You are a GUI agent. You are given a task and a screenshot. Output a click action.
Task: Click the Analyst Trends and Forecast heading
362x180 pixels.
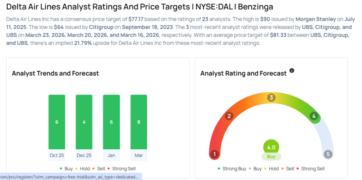[56, 74]
